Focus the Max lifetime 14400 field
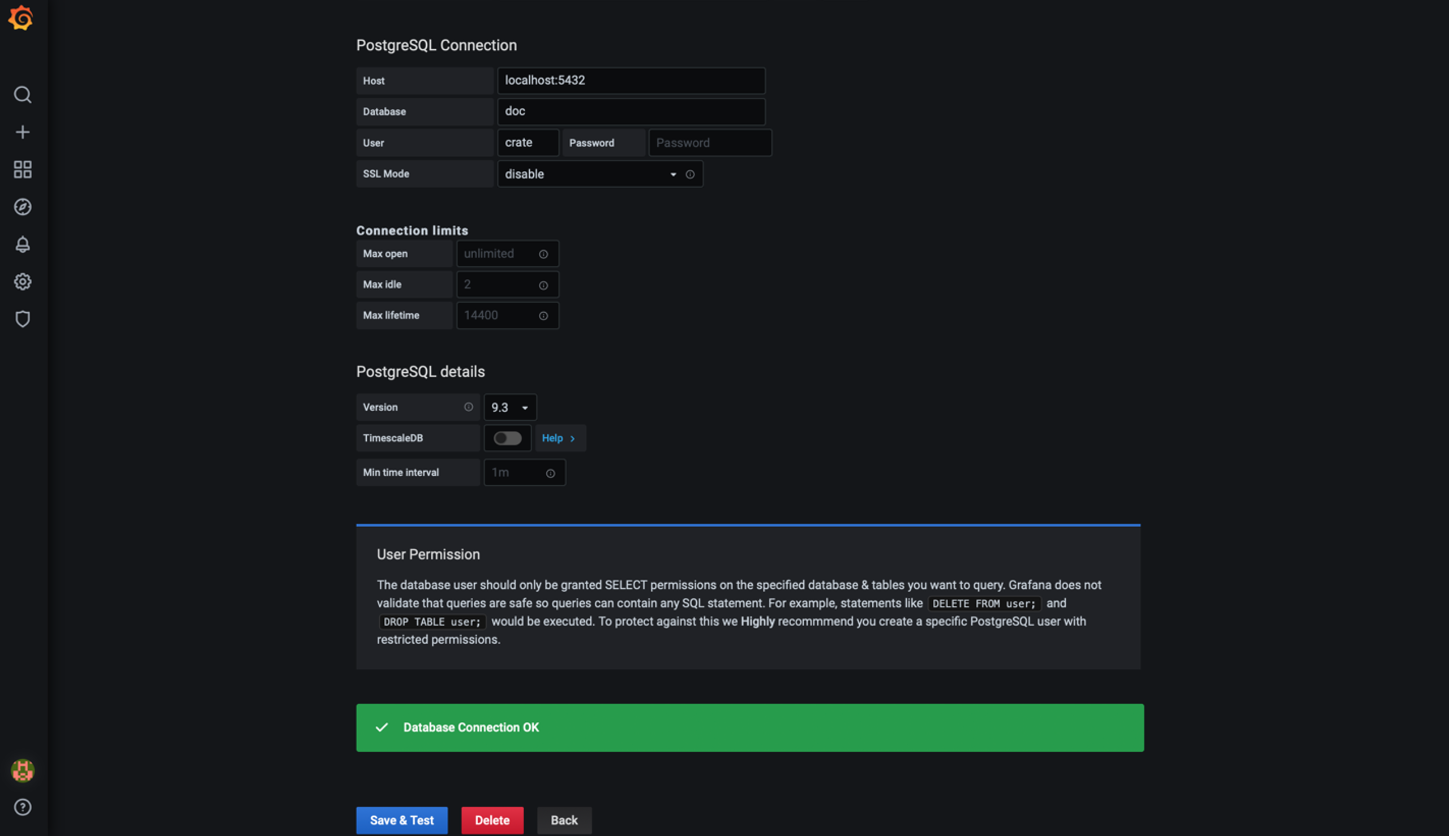This screenshot has height=836, width=1449. (507, 315)
